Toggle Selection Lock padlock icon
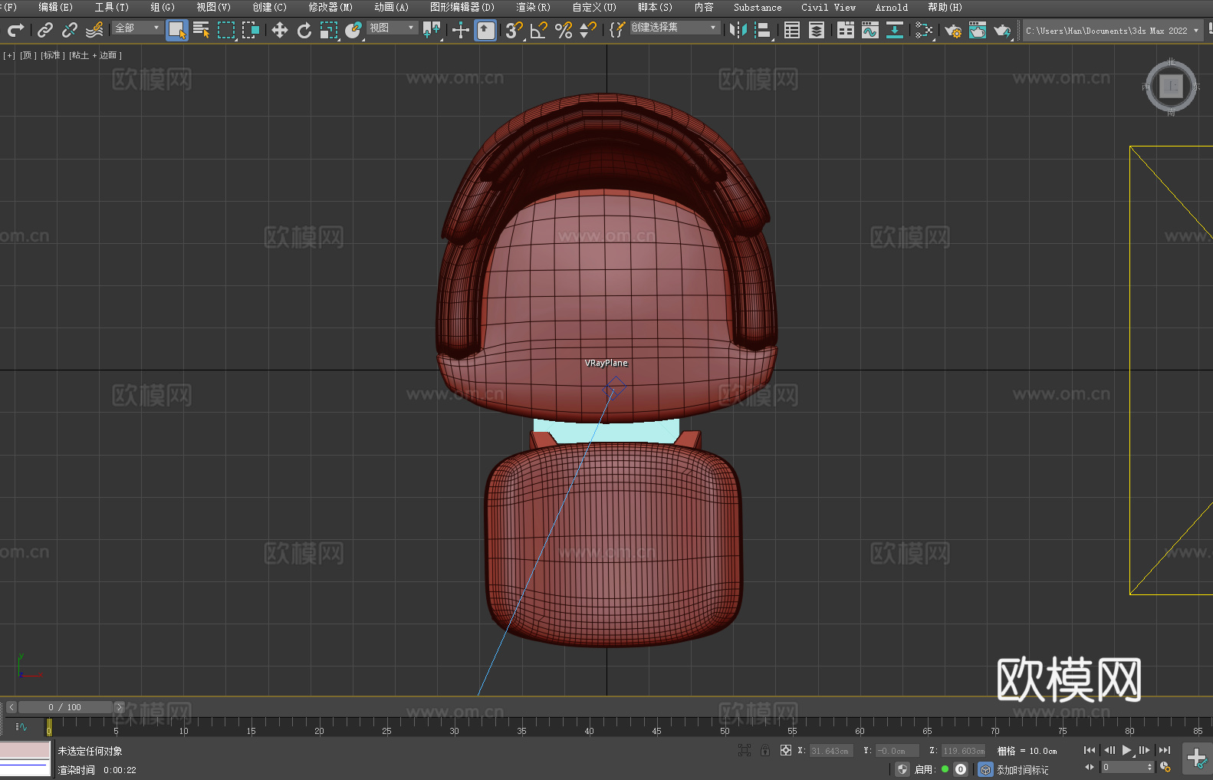1213x780 pixels. [x=765, y=750]
